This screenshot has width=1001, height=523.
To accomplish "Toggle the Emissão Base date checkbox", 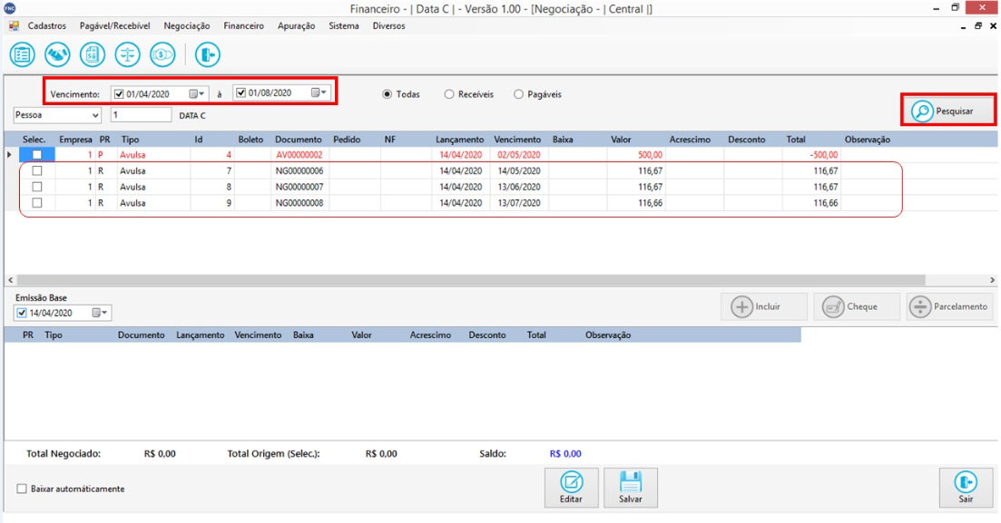I will tap(22, 313).
